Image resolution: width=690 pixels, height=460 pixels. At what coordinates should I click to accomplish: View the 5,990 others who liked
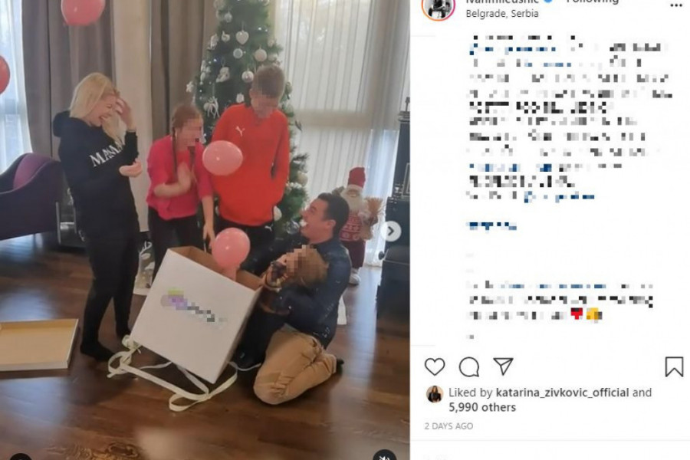[482, 407]
